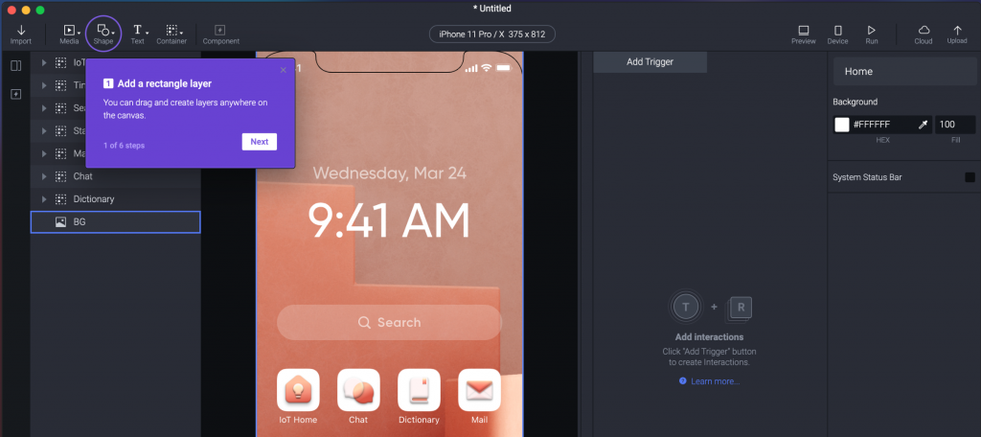Viewport: 981px width, 437px height.
Task: Expand the layer group beginning 'Sea'
Action: 44,108
